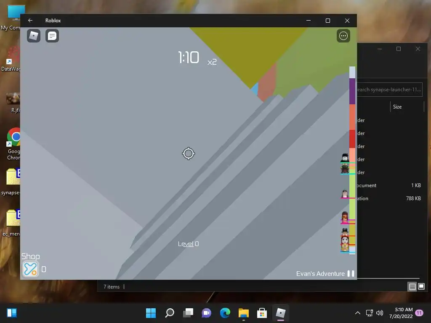Click the purple segment of tower progress bar
431x323 pixels.
(x=352, y=91)
